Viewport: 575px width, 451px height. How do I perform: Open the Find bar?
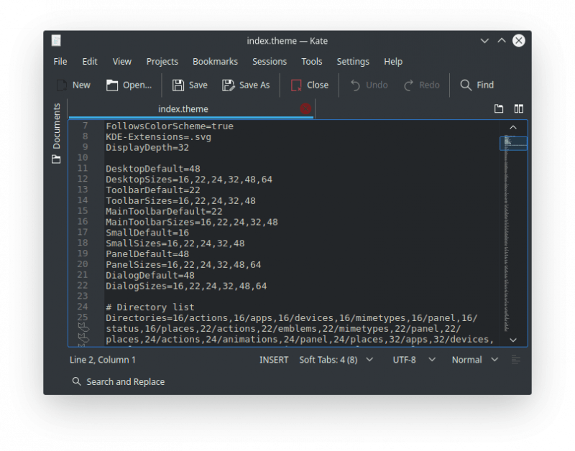[x=476, y=85]
